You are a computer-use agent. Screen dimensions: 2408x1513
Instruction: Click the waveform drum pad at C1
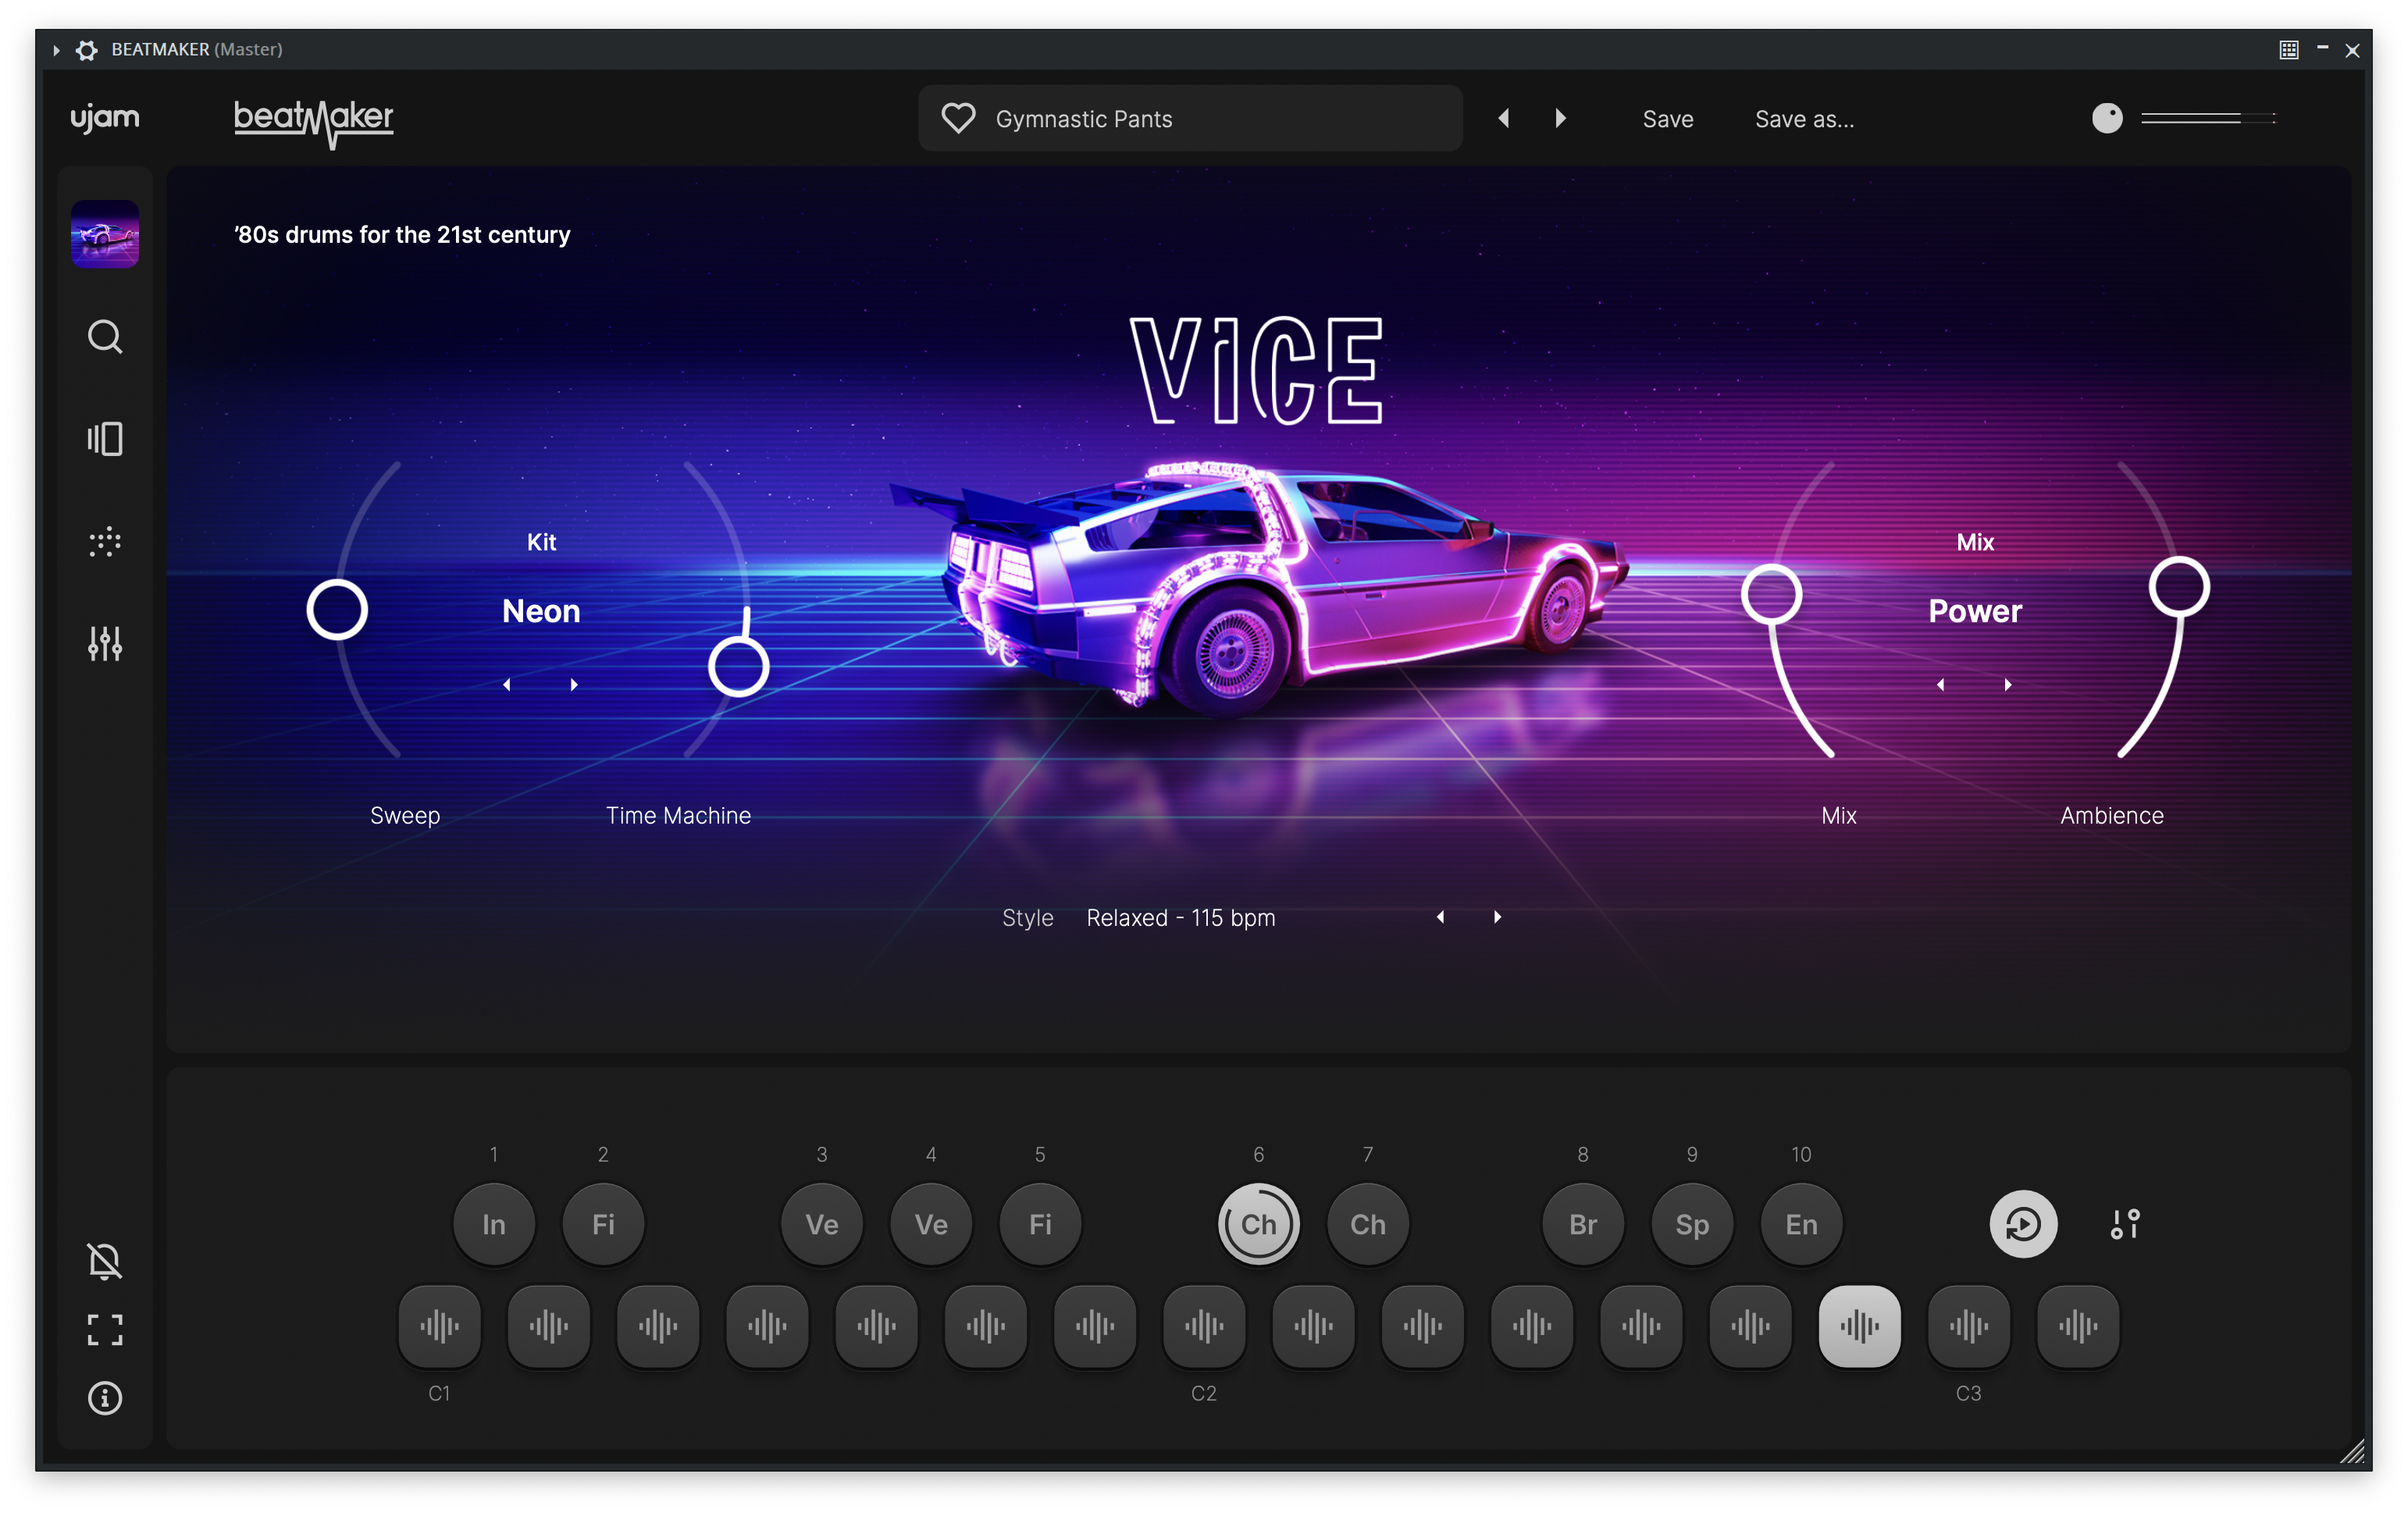pos(439,1326)
